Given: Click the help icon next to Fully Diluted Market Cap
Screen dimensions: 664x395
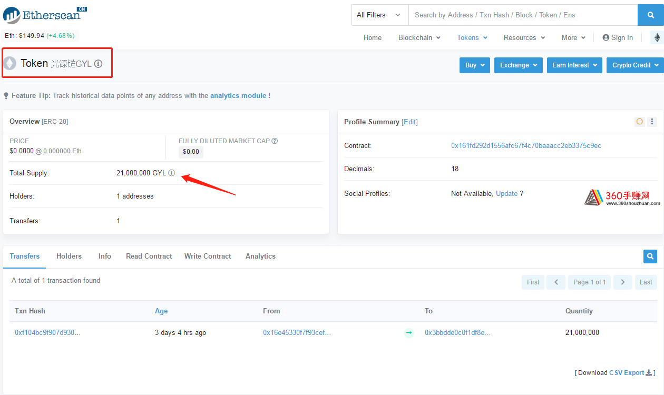Looking at the screenshot, I should click(275, 141).
